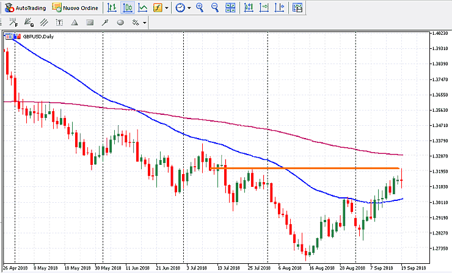Select the text label tool
452x273 pixels.
point(59,23)
